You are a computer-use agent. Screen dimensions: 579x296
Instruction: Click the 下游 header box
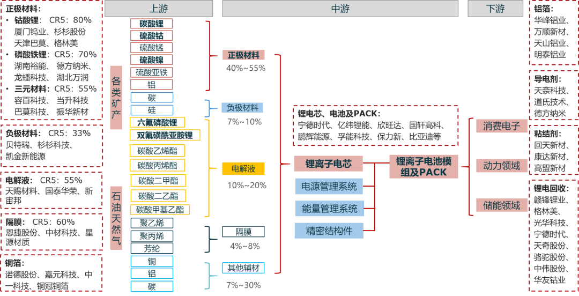[495, 9]
